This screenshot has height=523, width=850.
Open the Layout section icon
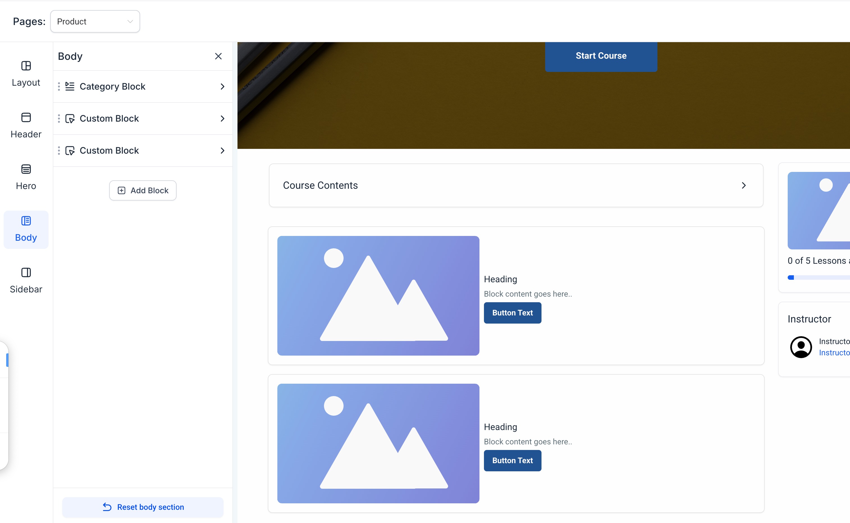26,66
